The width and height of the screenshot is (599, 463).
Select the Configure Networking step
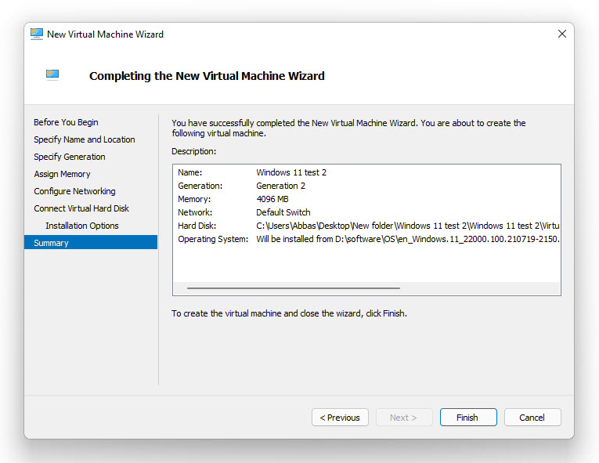click(74, 191)
